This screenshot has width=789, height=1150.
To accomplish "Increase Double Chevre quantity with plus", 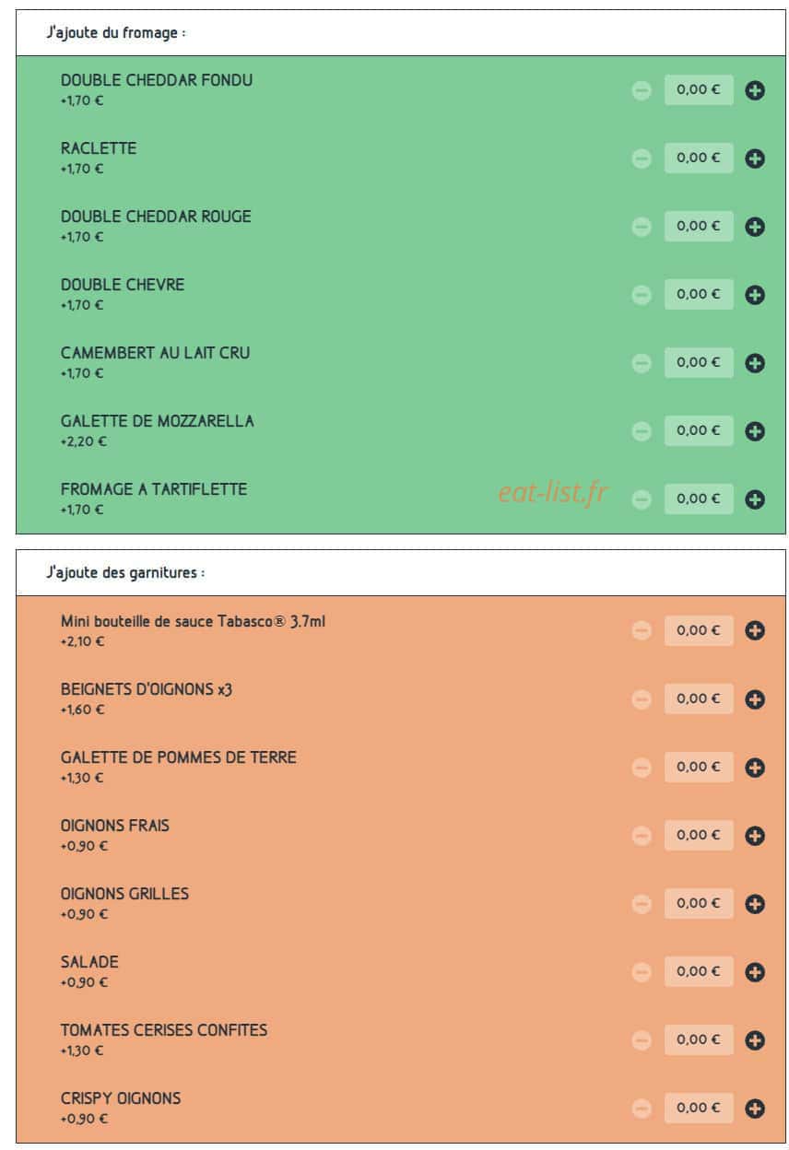I will point(755,295).
